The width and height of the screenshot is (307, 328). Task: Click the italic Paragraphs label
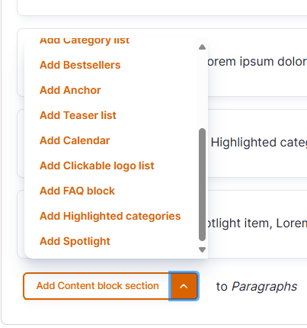pos(264,287)
